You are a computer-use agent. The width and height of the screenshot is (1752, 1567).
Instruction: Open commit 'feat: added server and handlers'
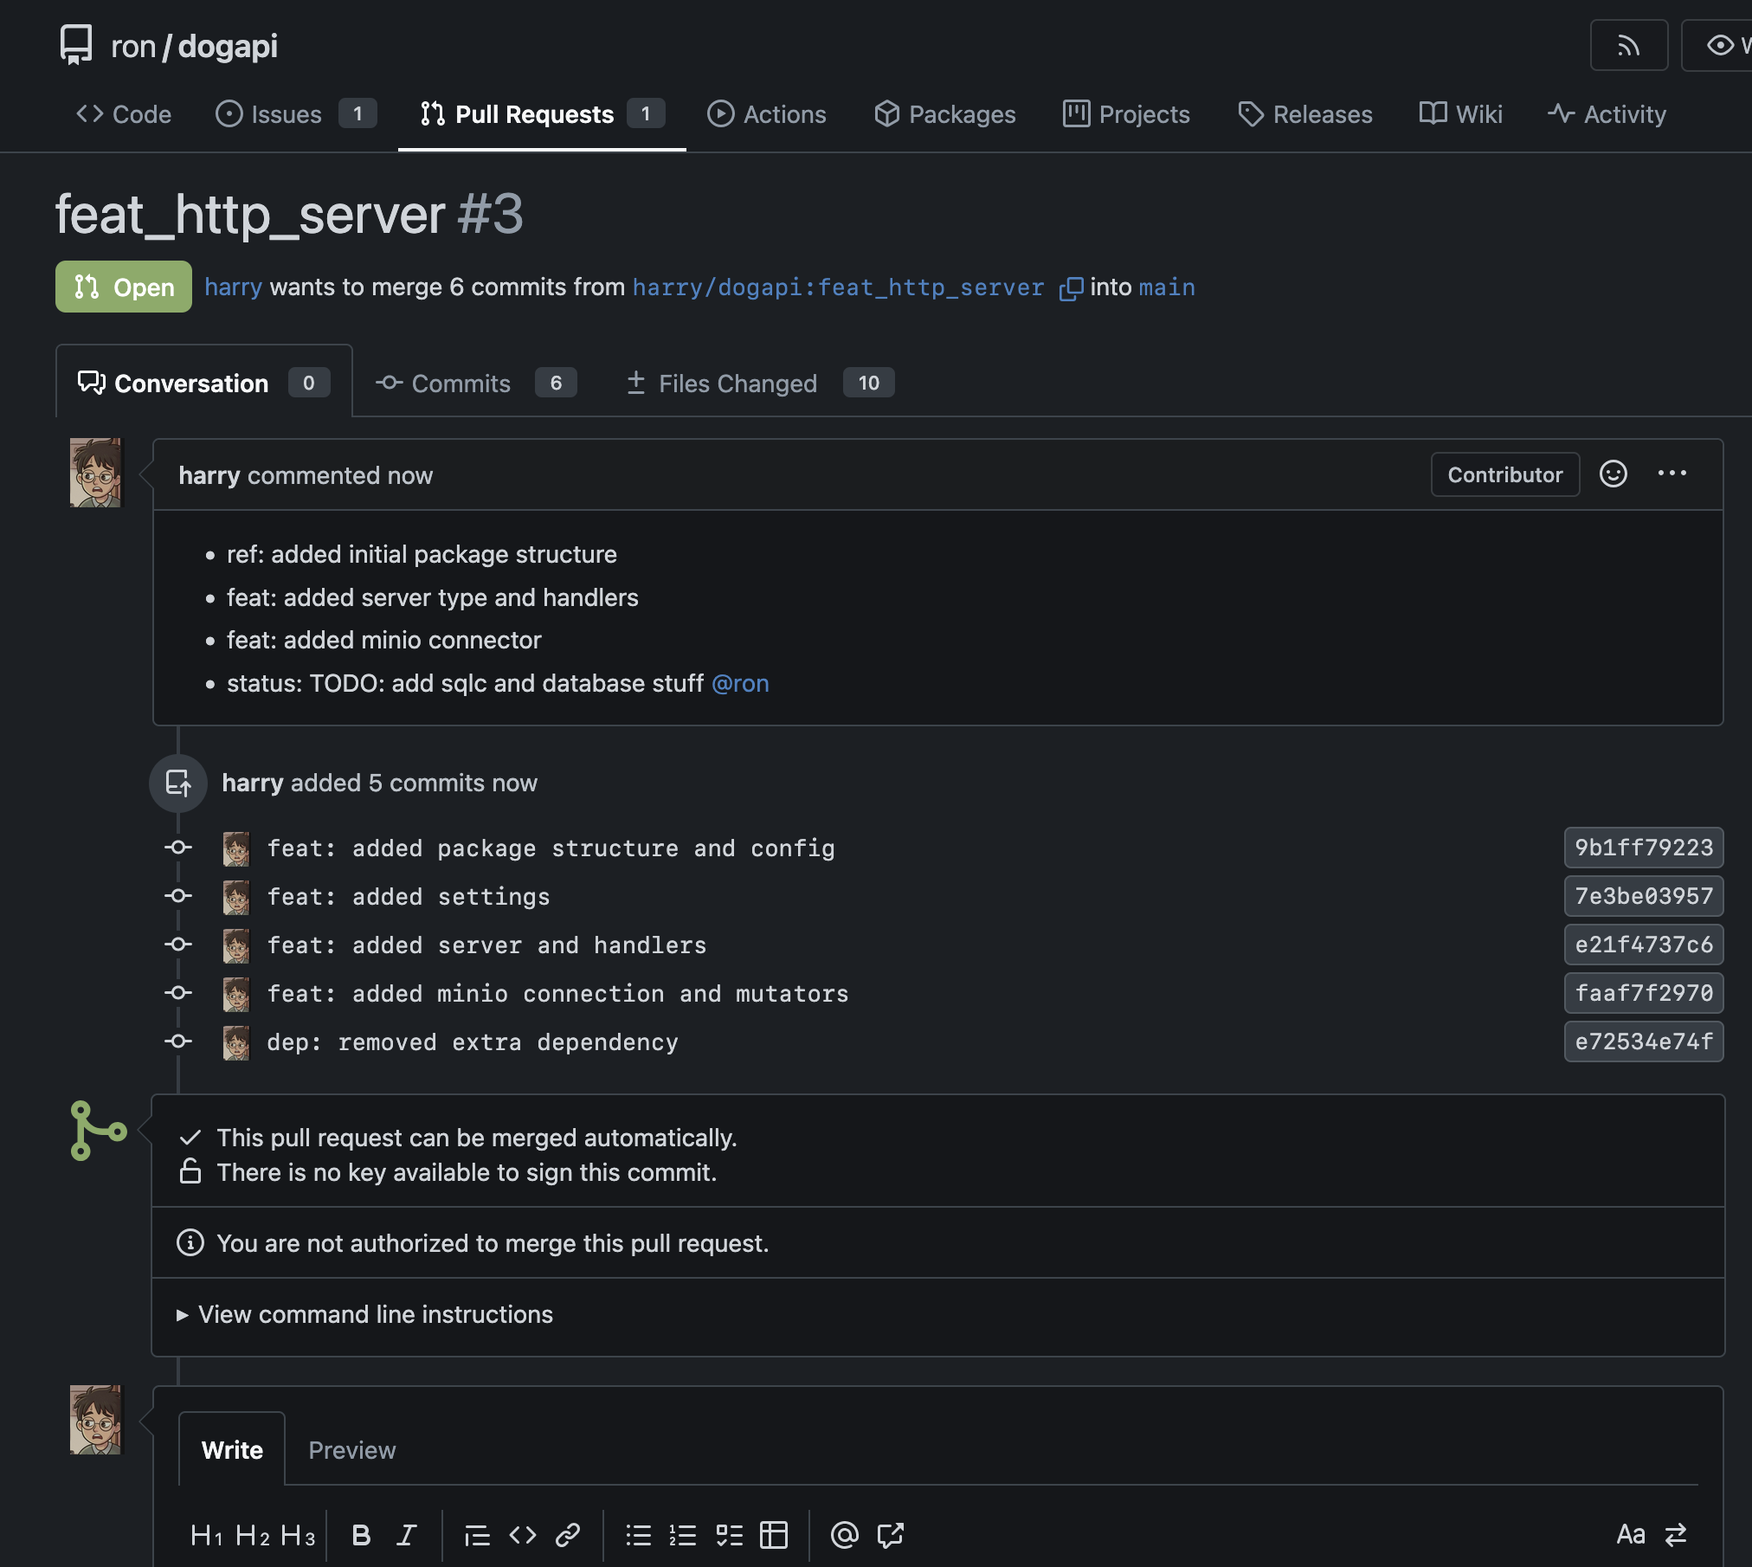pos(486,945)
